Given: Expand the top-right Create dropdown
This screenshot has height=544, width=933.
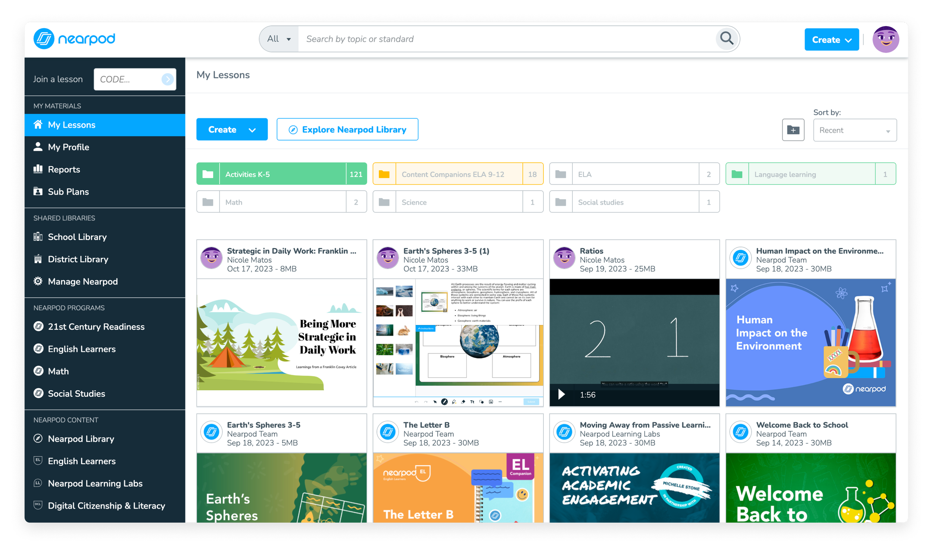Looking at the screenshot, I should pyautogui.click(x=831, y=40).
